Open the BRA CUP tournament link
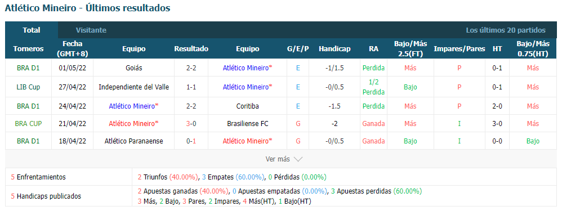 click(x=28, y=124)
